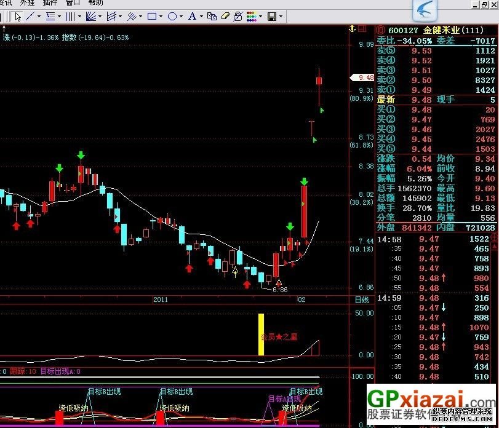
Task: Expand the pitchfork tool dropdown arrow
Action: [120, 17]
